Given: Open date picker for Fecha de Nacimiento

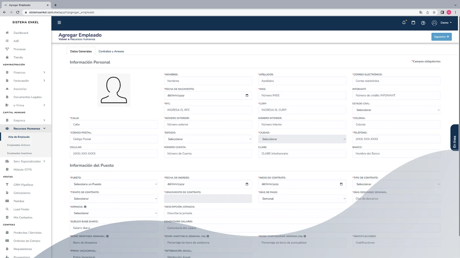Looking at the screenshot, I should coord(247,95).
